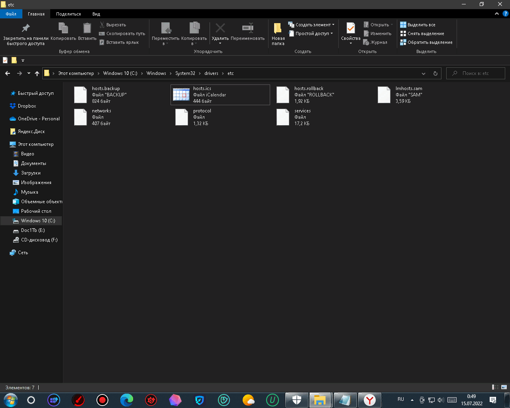Open Microsoft Edge from the taskbar
Screen dimensions: 510x408
(127, 400)
